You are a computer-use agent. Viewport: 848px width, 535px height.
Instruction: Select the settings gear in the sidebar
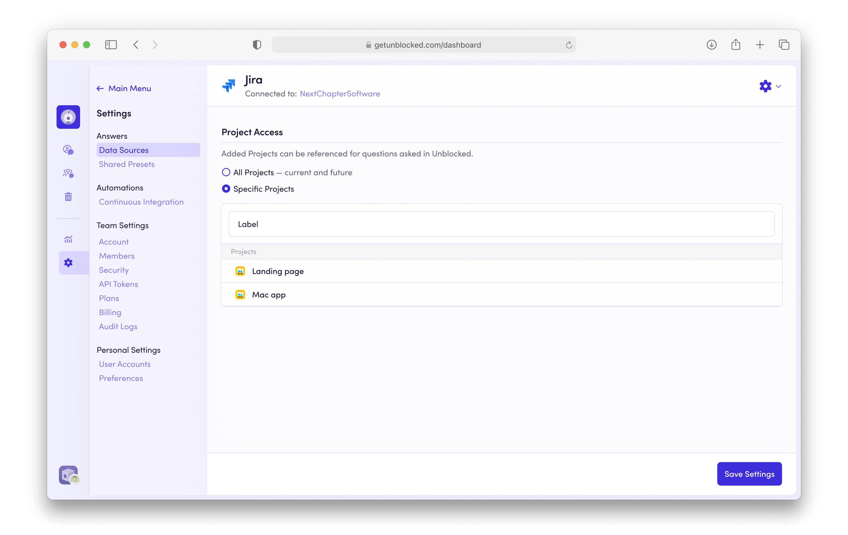coord(68,263)
